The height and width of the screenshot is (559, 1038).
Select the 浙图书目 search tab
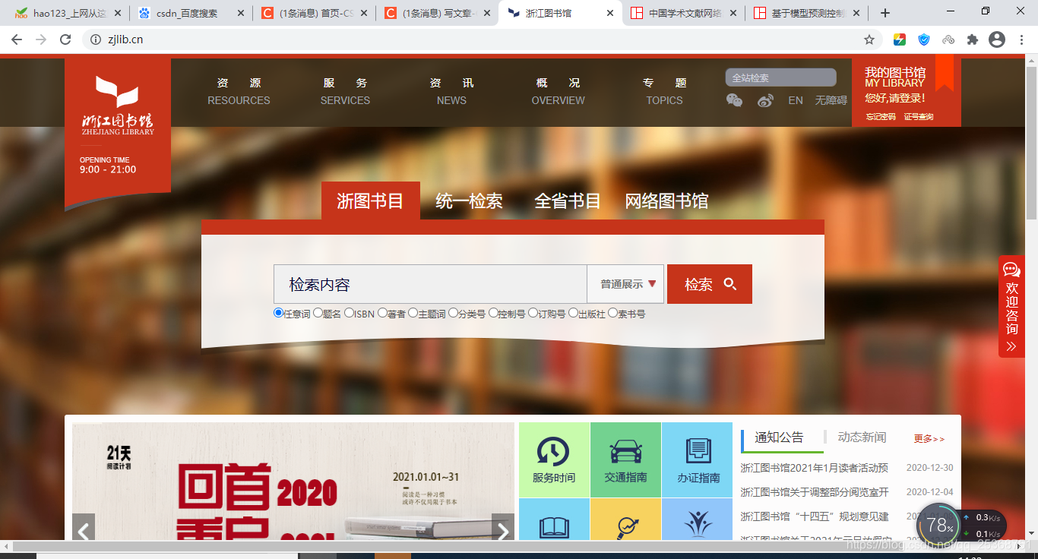370,201
